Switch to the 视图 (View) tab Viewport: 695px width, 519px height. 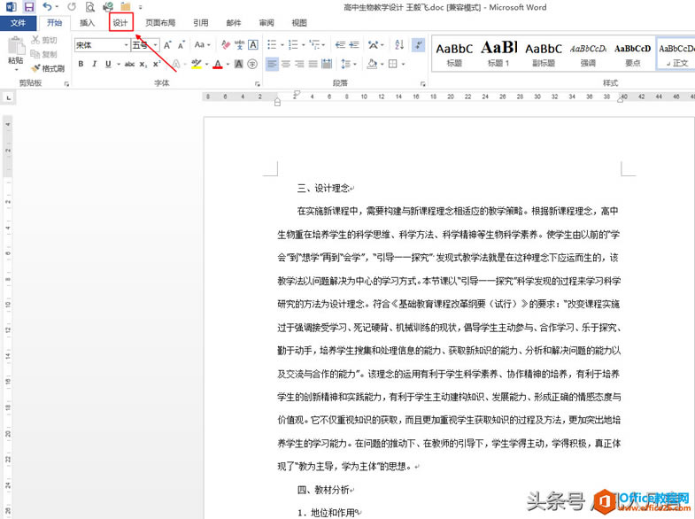coord(299,23)
